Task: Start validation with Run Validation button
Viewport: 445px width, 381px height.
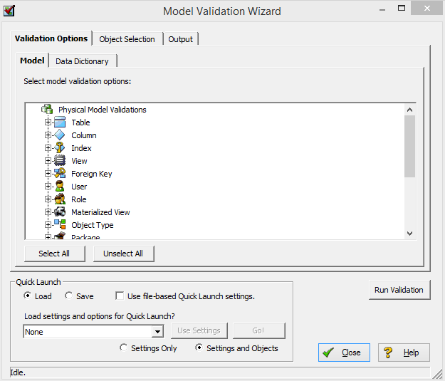Action: coord(399,290)
